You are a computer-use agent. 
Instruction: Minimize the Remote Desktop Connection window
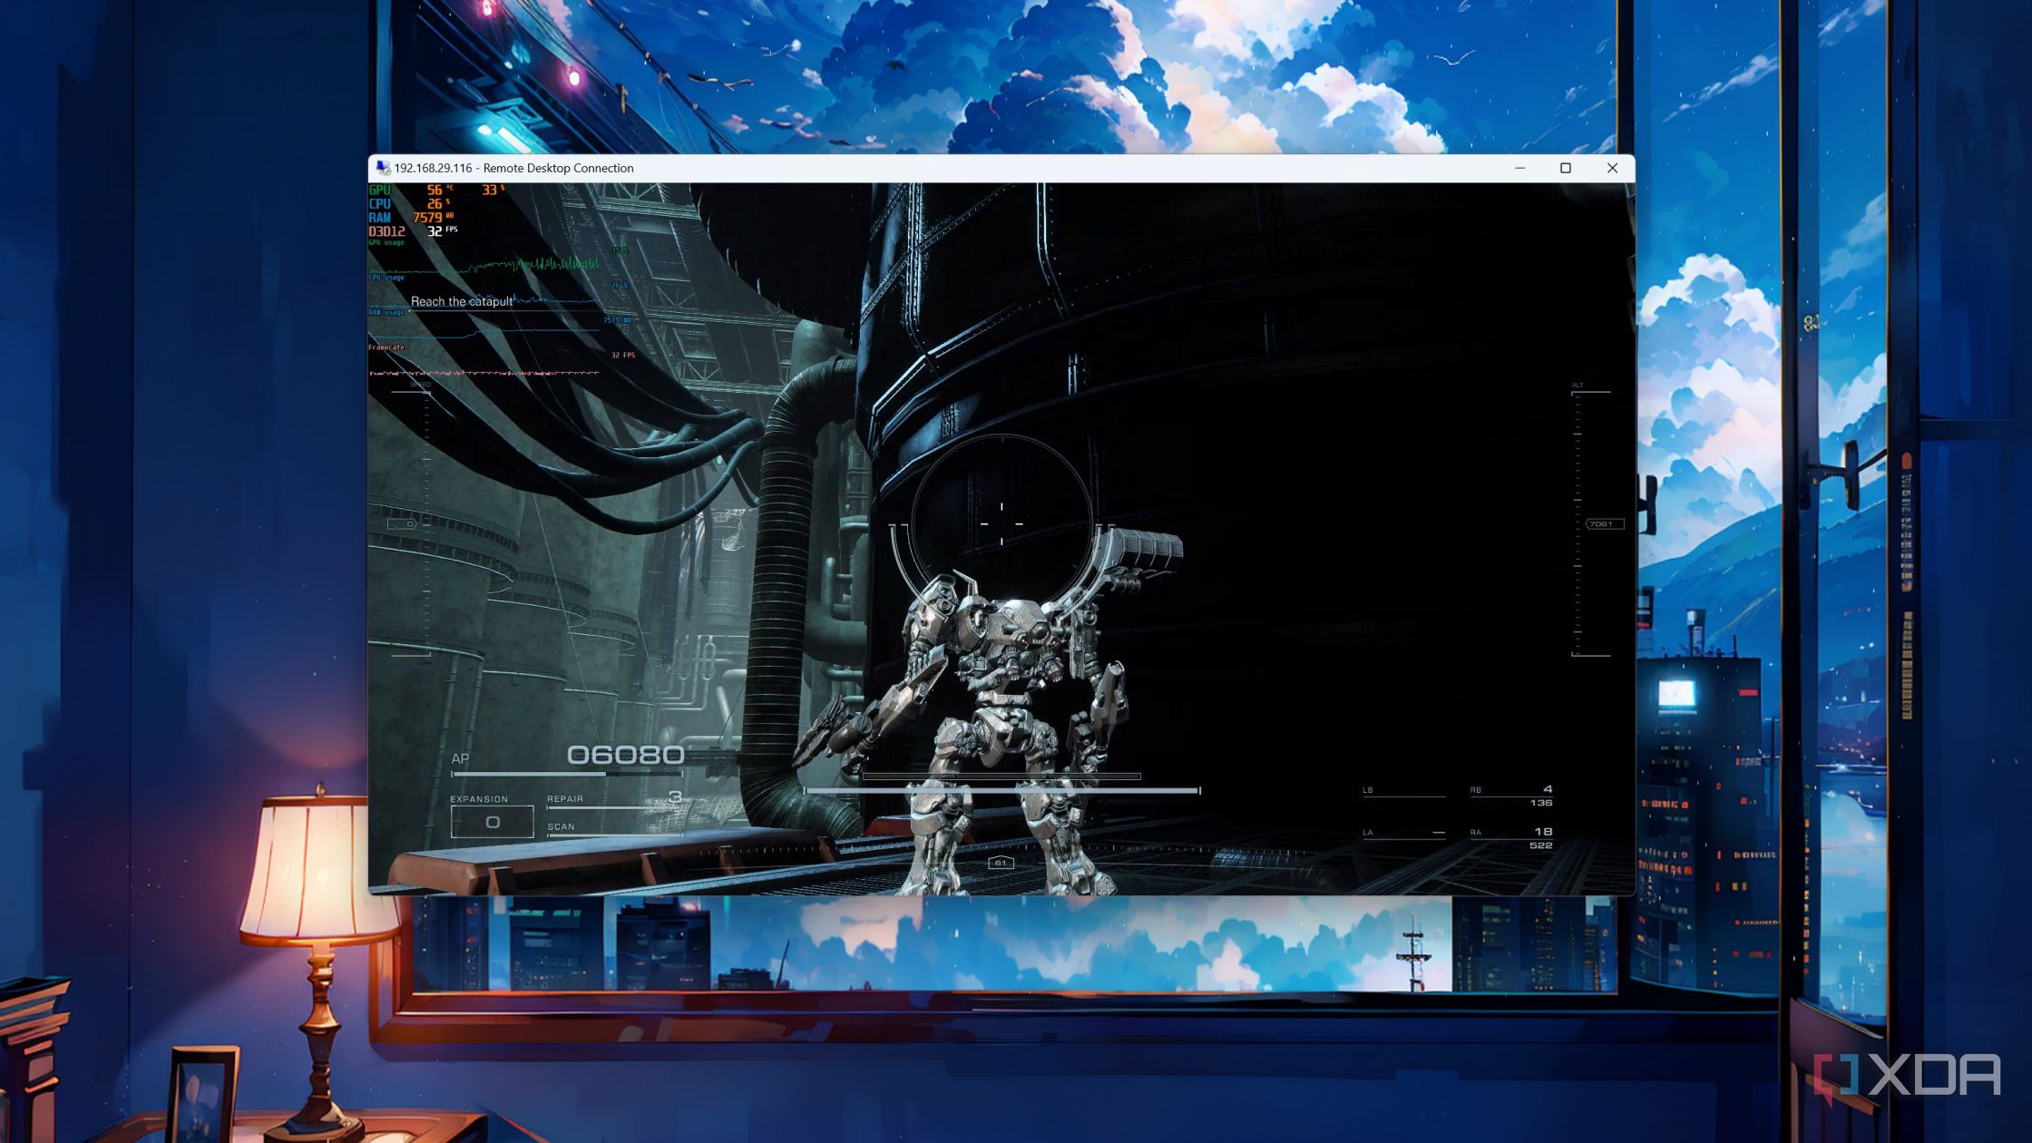click(x=1519, y=168)
